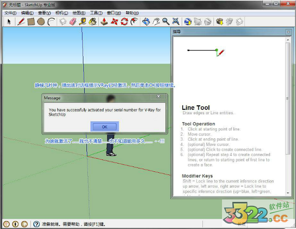
Task: Click the Toggle Terrain icon
Action: point(198,22)
